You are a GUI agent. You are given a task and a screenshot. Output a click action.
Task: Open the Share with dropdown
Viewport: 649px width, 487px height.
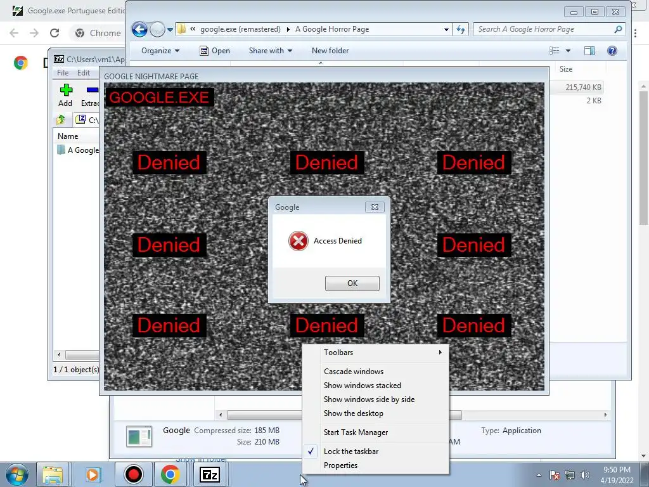click(x=270, y=51)
